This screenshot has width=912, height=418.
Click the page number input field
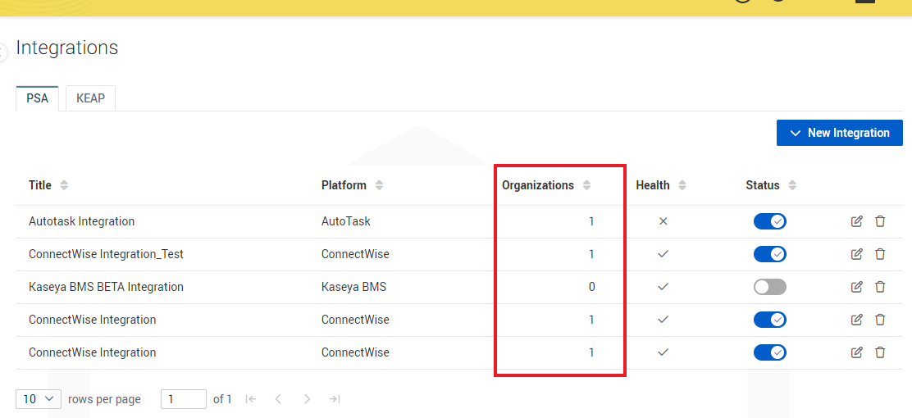coord(183,399)
